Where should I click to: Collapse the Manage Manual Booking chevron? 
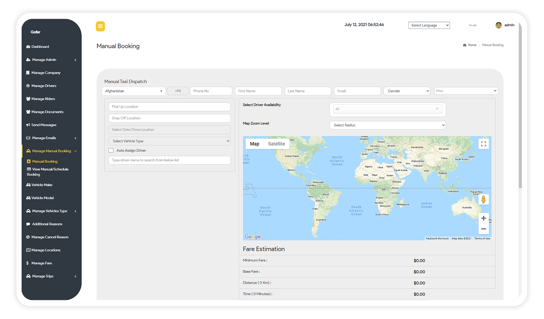pos(75,151)
